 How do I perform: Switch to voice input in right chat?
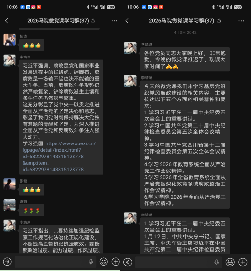pos(128,262)
